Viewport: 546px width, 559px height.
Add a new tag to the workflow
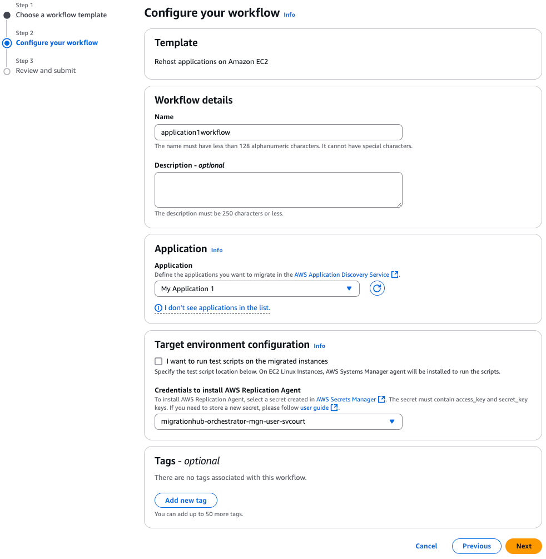(186, 500)
